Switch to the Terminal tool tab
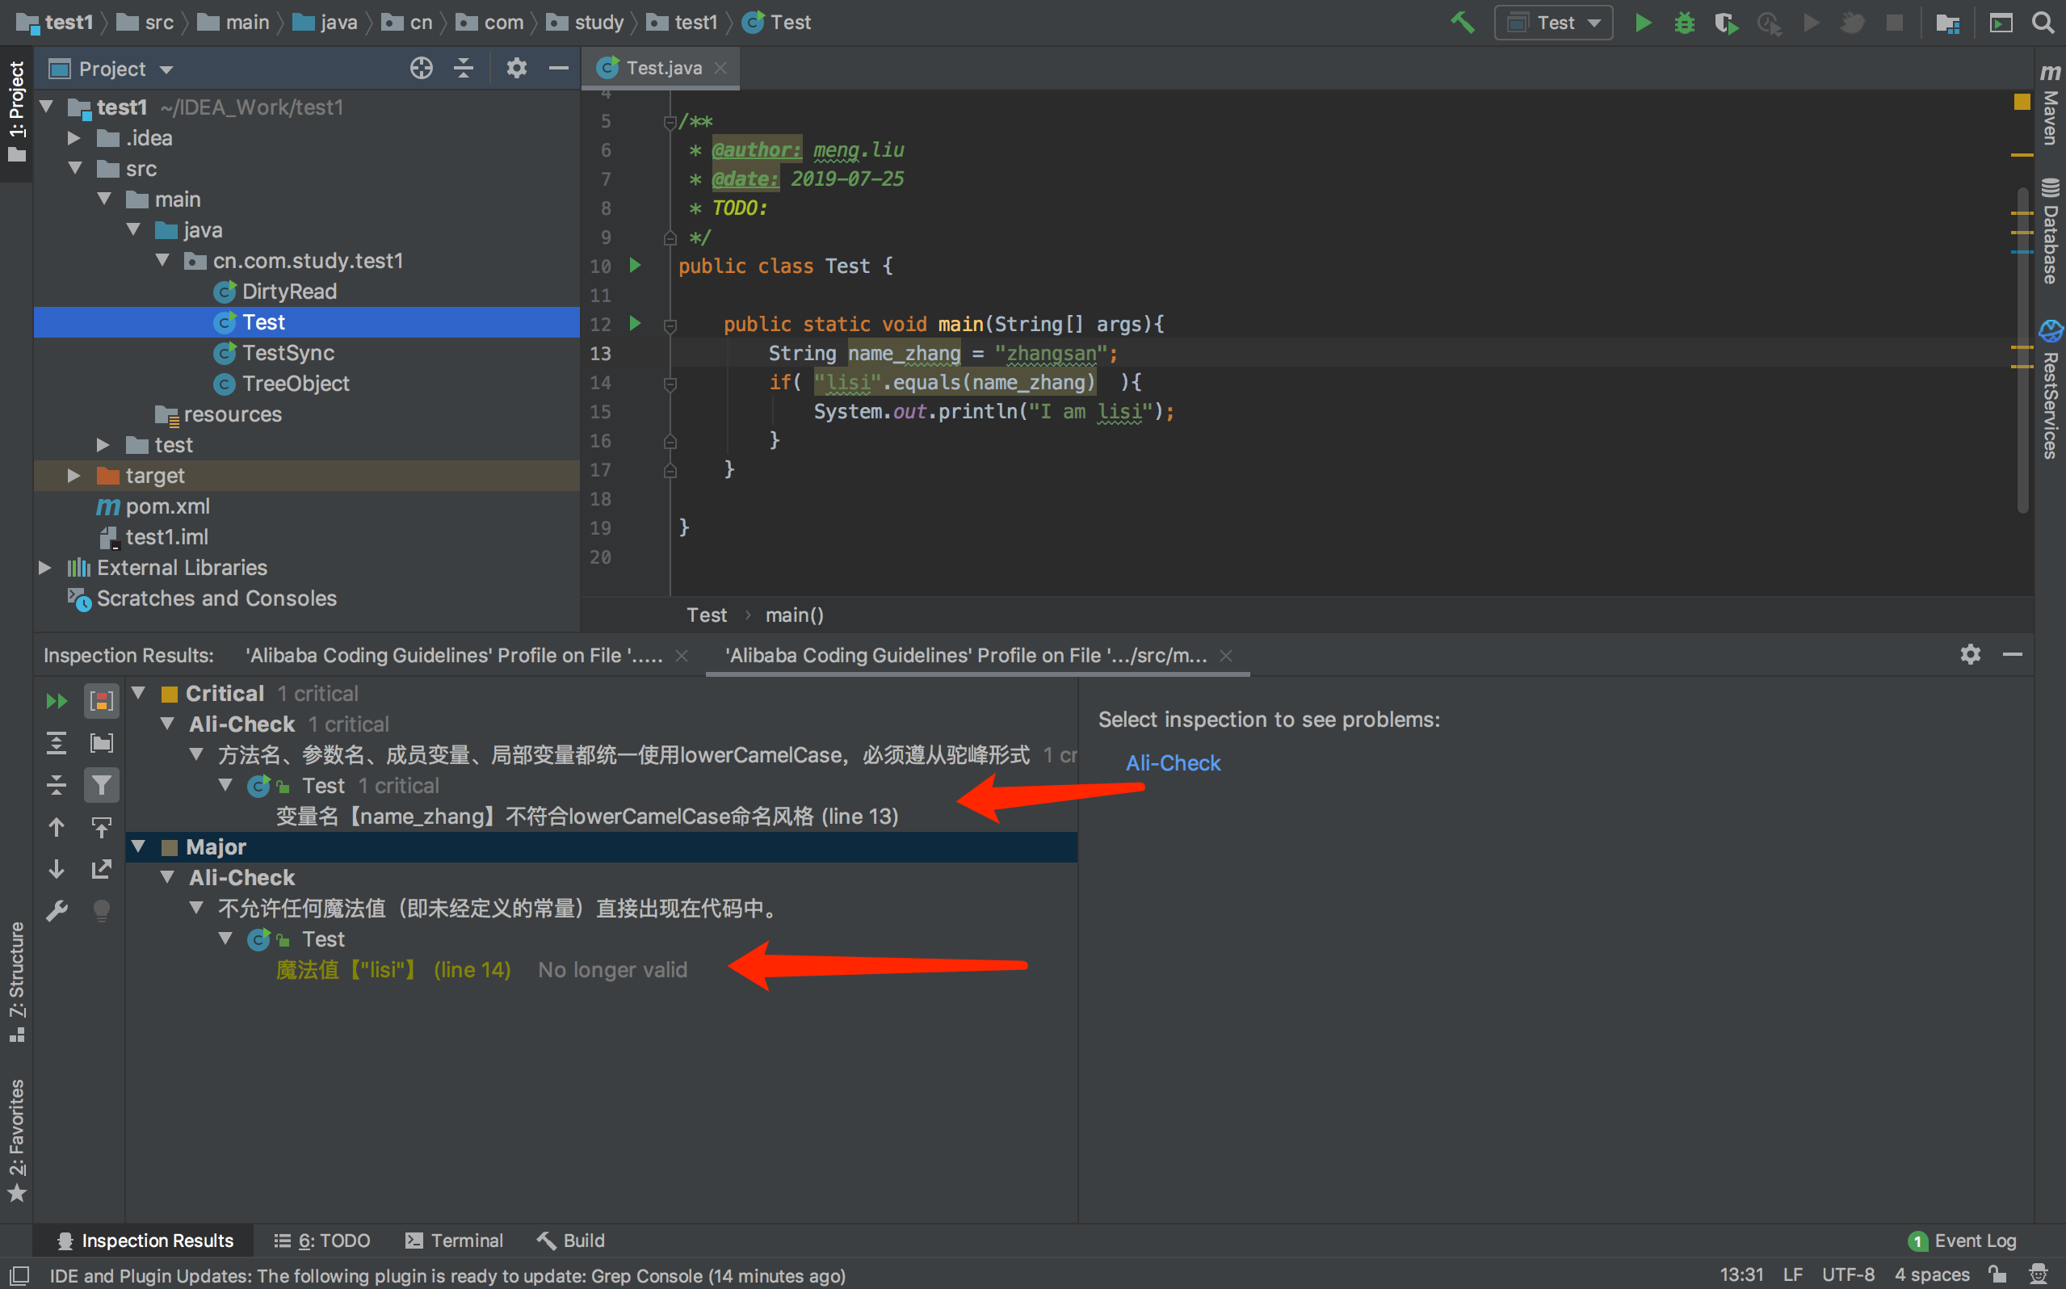Image resolution: width=2066 pixels, height=1289 pixels. [454, 1241]
